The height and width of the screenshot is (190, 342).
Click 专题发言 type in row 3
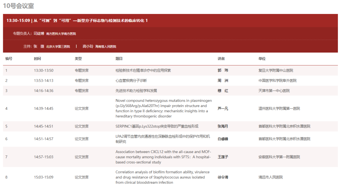coord(82,91)
